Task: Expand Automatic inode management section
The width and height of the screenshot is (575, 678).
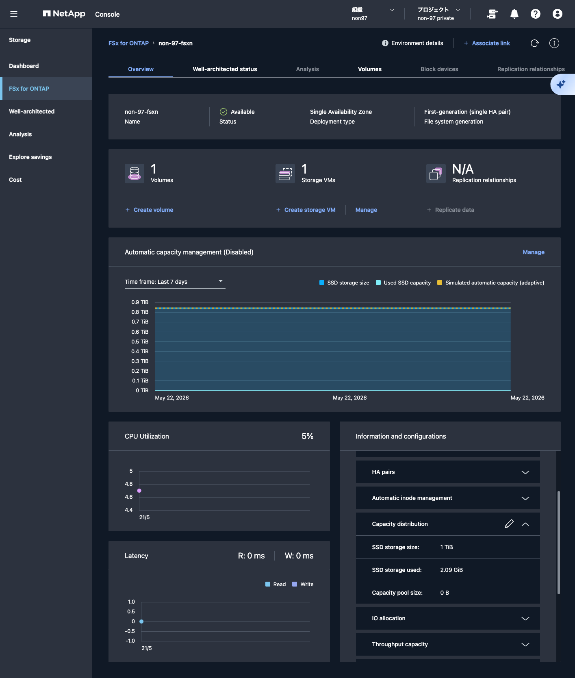Action: (525, 498)
